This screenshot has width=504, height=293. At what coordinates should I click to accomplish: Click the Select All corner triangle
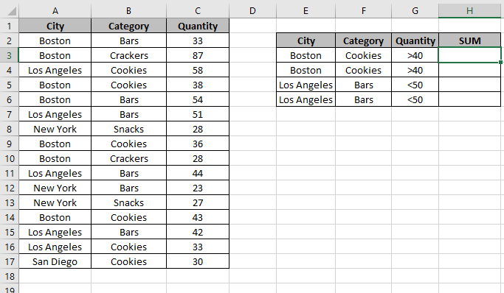click(x=12, y=11)
